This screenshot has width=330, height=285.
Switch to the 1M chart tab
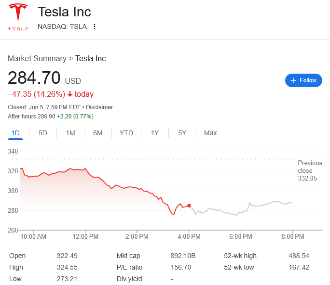point(70,133)
